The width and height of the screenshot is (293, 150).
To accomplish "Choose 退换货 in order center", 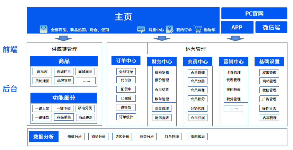I will tap(126, 107).
